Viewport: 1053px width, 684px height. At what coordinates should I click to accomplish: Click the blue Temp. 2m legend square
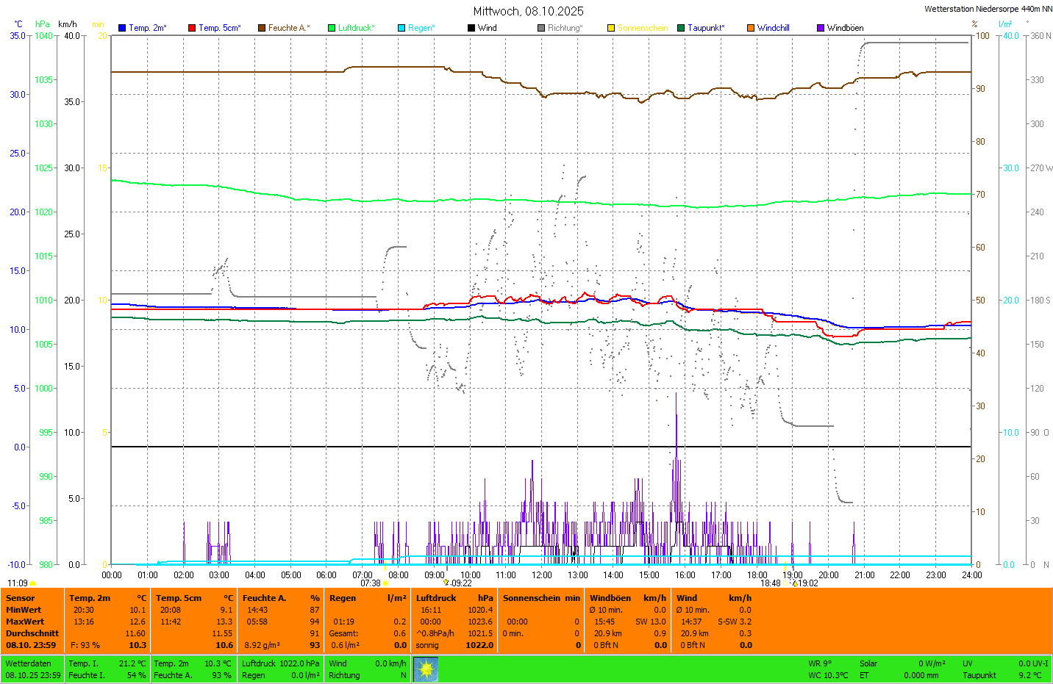(x=122, y=28)
